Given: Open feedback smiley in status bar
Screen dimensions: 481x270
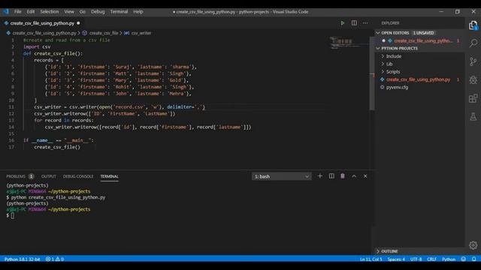Looking at the screenshot, I should click(463, 259).
